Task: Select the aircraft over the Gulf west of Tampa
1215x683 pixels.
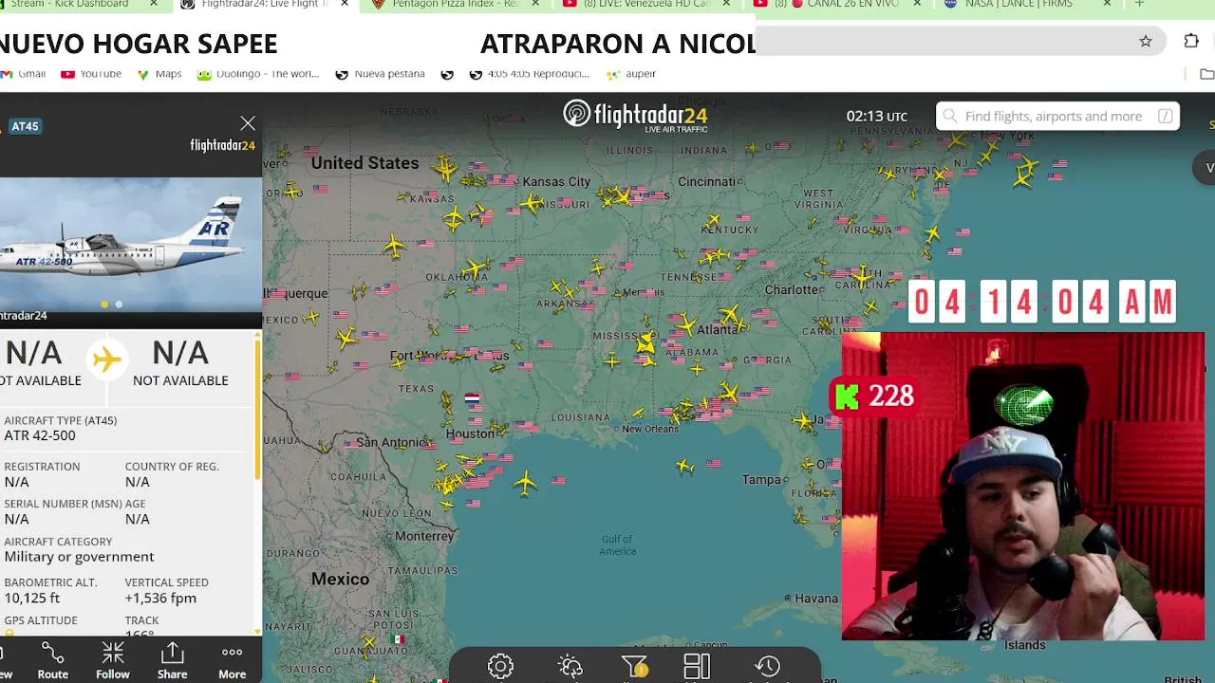Action: point(685,466)
